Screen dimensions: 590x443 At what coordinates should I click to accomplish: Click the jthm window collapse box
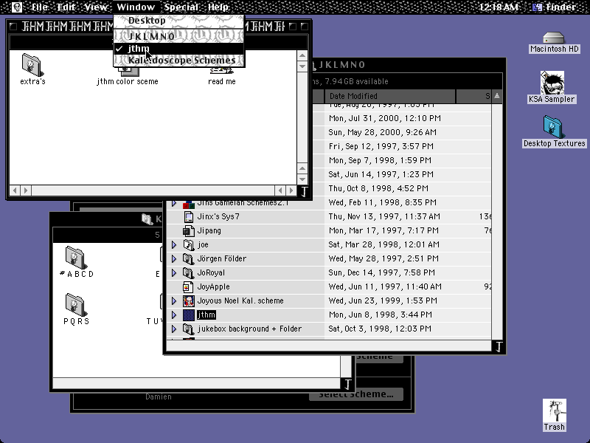304,27
